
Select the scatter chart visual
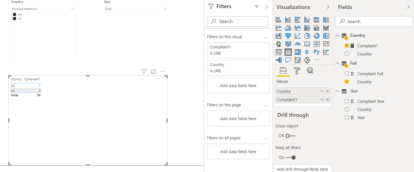tap(298, 36)
